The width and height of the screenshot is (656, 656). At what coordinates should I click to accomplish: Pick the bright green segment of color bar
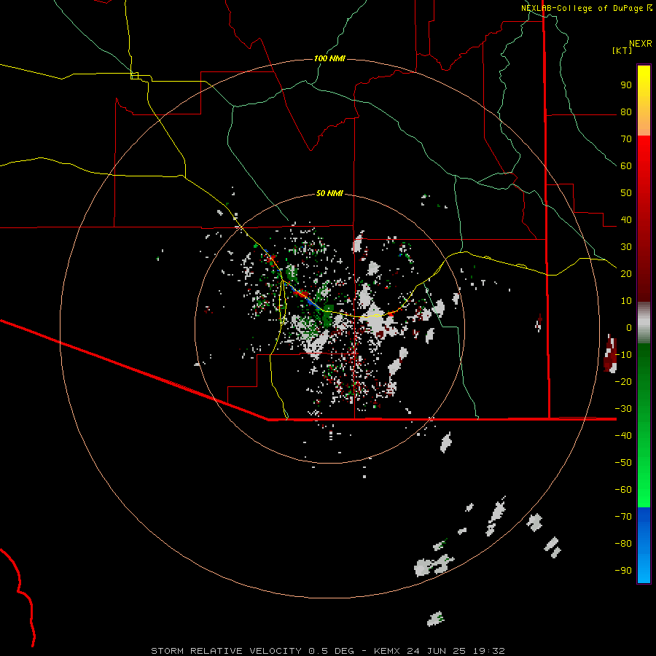click(x=644, y=481)
